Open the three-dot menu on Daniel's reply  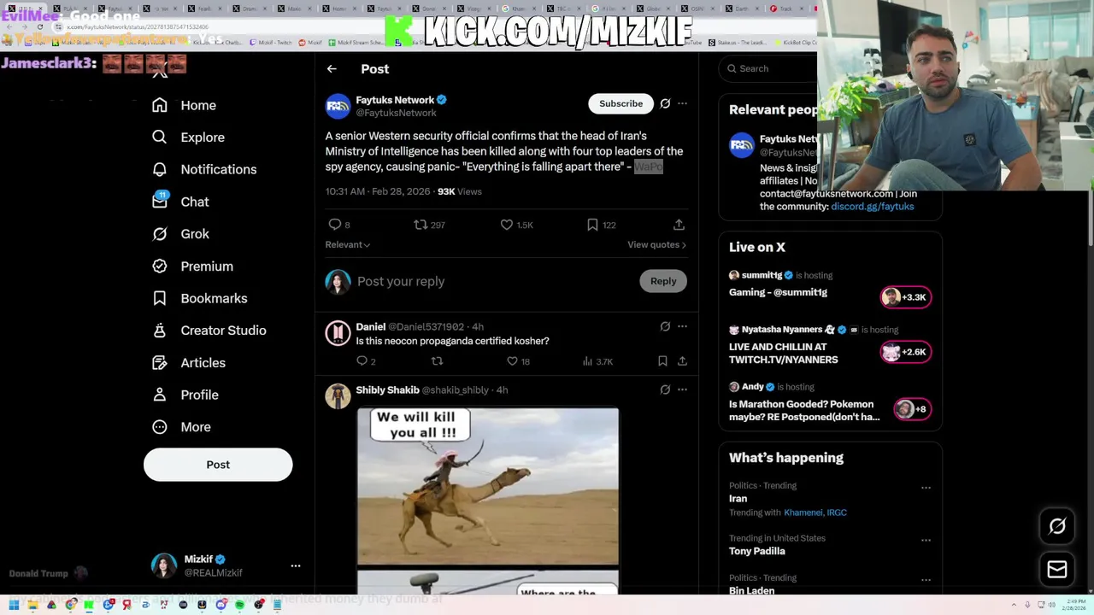682,326
